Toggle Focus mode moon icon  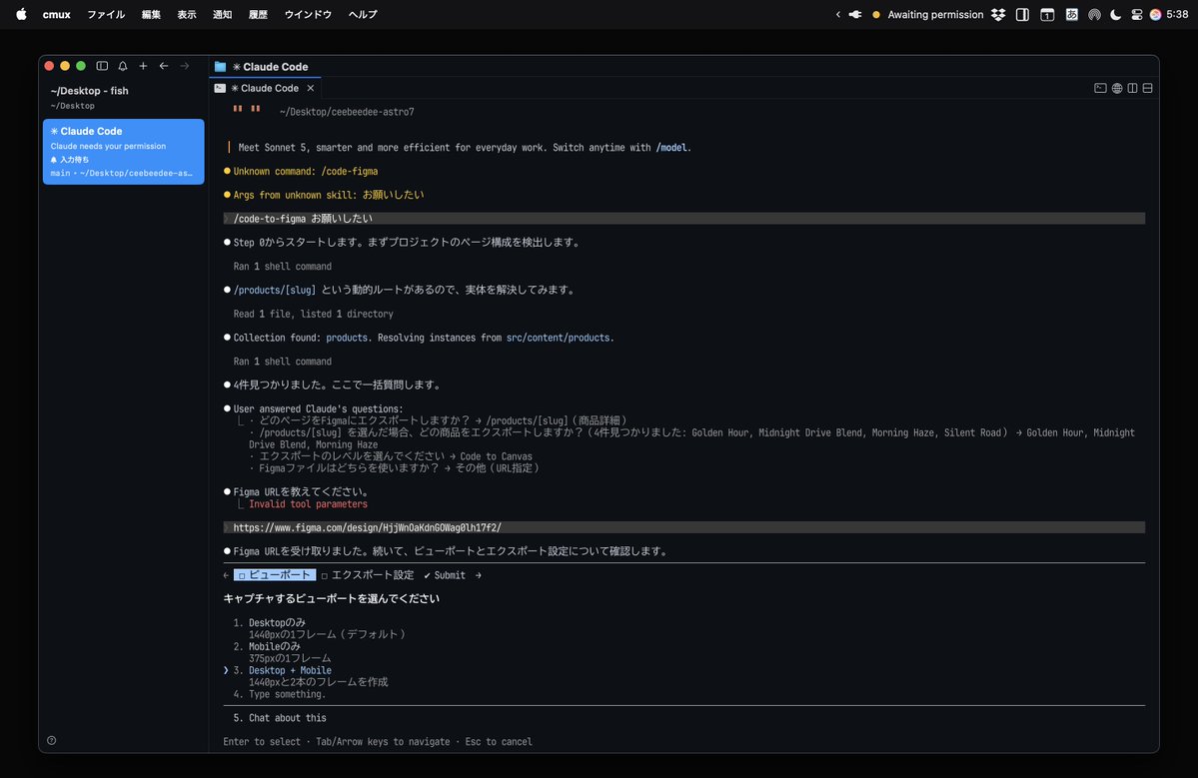1115,14
